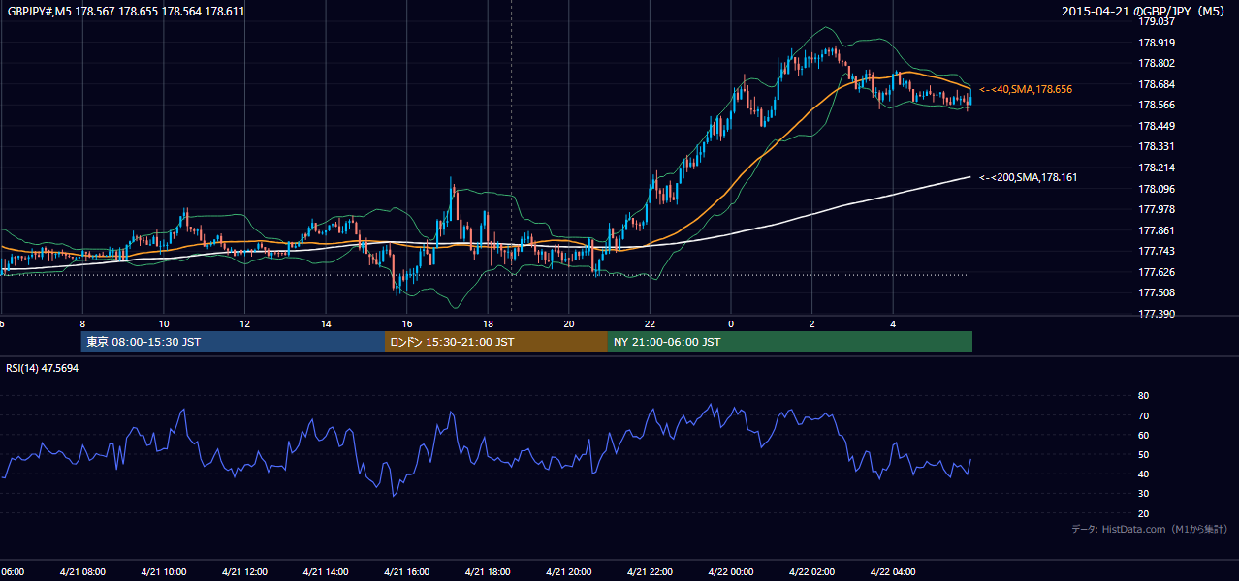The image size is (1239, 581).
Task: Click the 40 SMA 178.656 label
Action: pos(1026,89)
